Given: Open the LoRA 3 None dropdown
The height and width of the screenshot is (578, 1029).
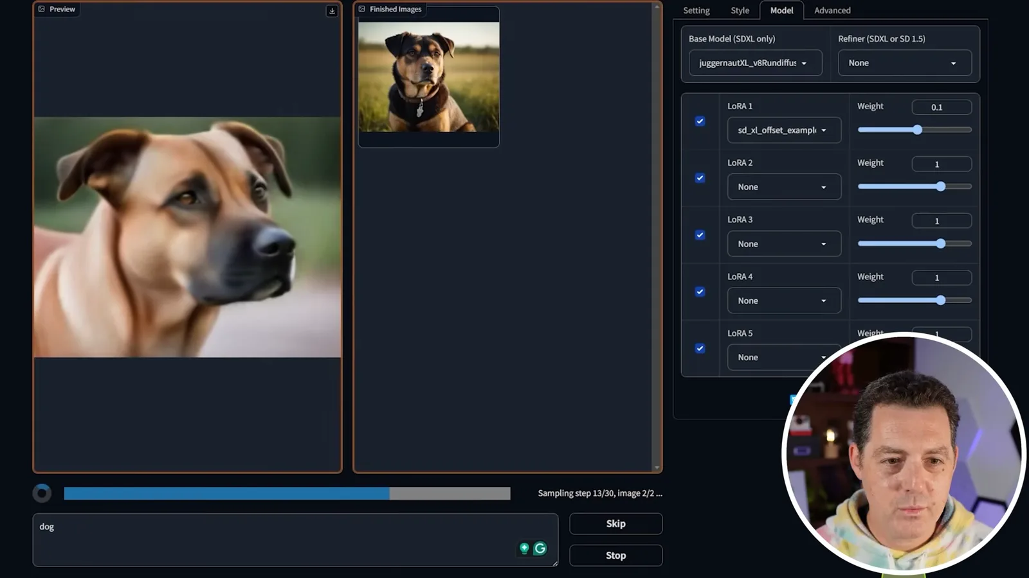Looking at the screenshot, I should (x=784, y=244).
